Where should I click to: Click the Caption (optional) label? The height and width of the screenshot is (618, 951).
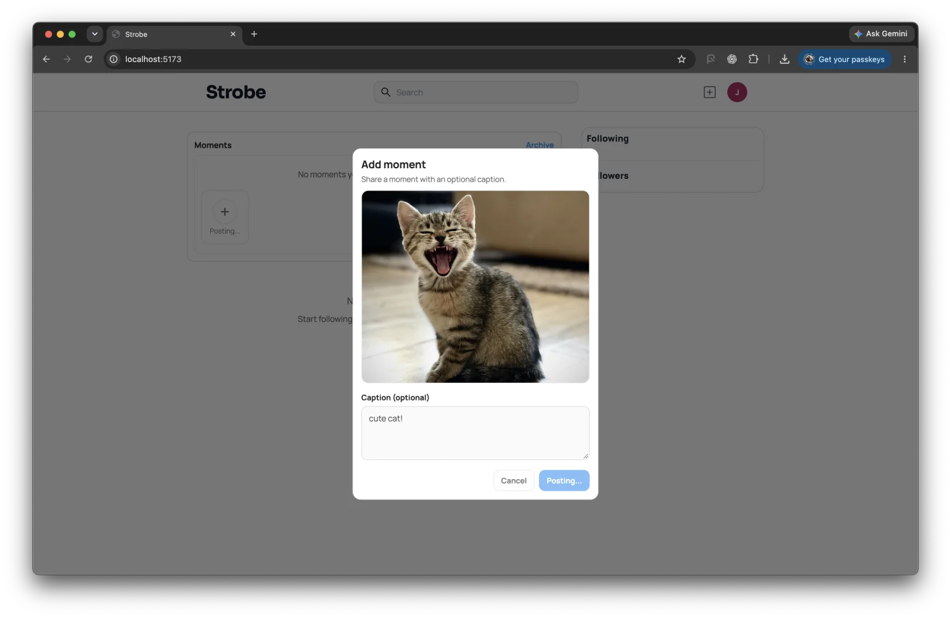pos(395,398)
